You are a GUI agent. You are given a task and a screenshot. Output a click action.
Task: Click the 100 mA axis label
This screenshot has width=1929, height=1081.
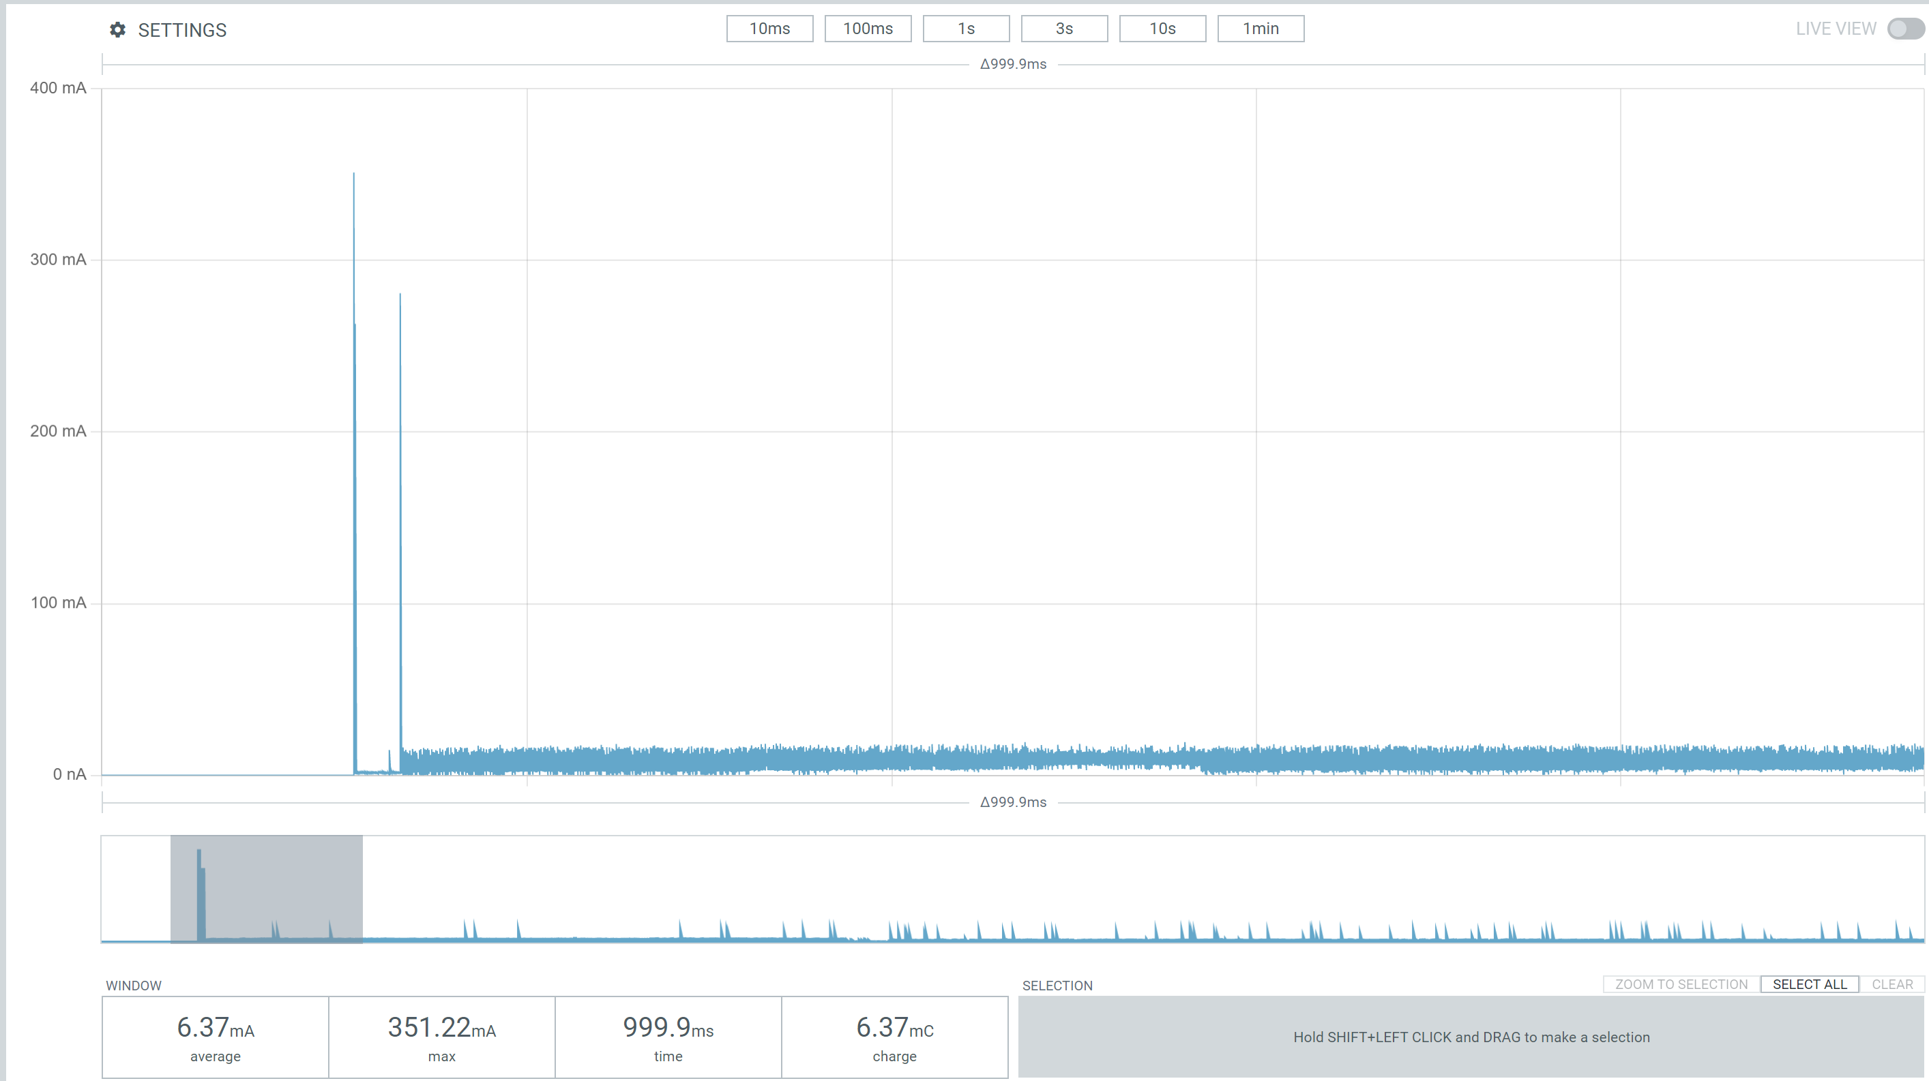click(x=58, y=603)
